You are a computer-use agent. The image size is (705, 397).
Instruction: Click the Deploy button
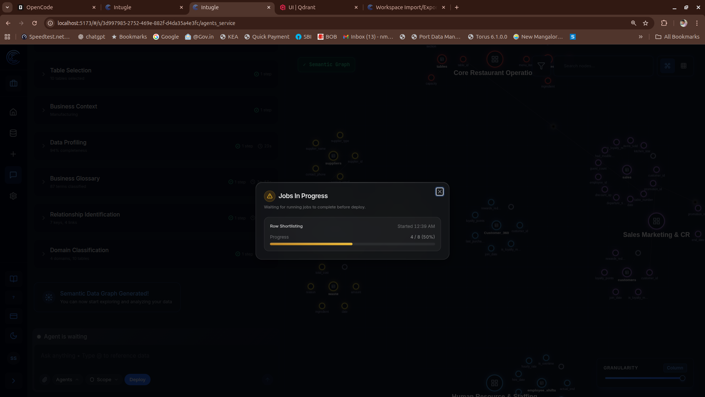(137, 380)
